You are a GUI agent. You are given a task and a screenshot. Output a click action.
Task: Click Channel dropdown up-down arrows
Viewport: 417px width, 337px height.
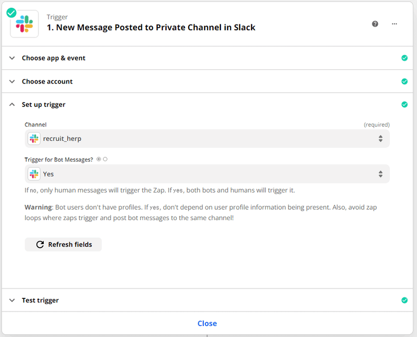click(x=381, y=139)
